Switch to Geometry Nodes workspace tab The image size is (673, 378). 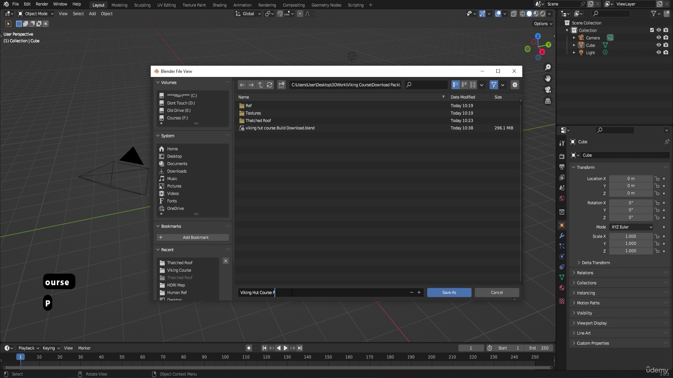coord(326,5)
